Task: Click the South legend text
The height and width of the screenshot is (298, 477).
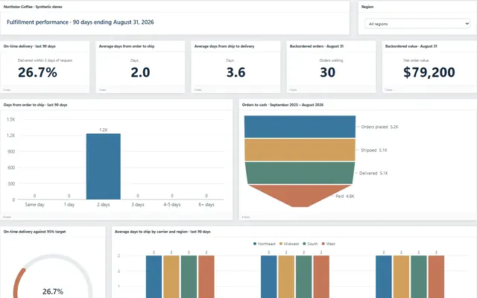Action: 312,244
